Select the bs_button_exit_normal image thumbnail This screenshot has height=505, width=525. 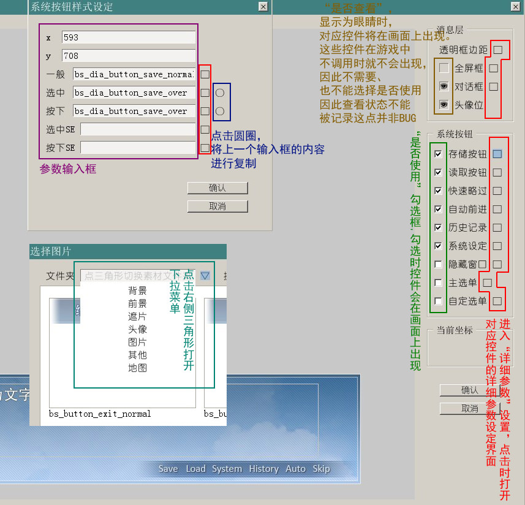point(122,352)
